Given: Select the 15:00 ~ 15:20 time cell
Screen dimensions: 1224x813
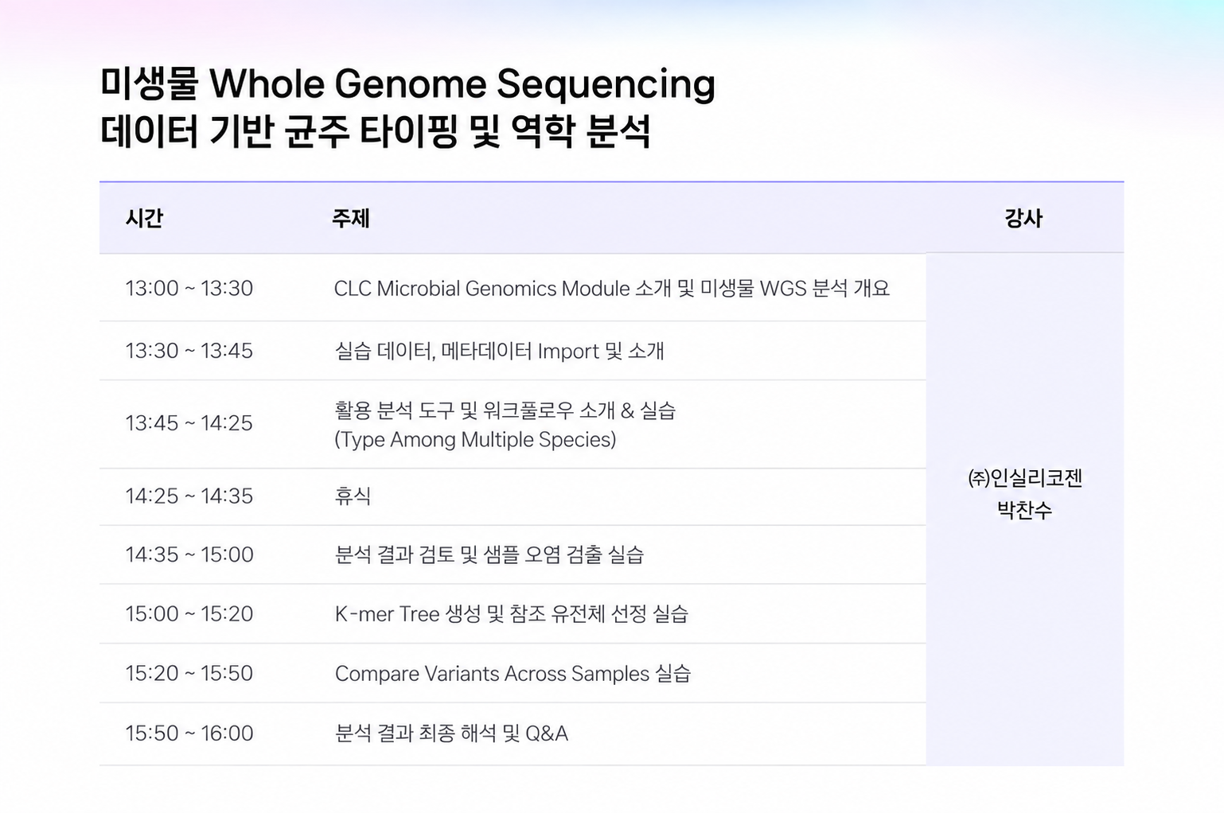Looking at the screenshot, I should click(189, 614).
